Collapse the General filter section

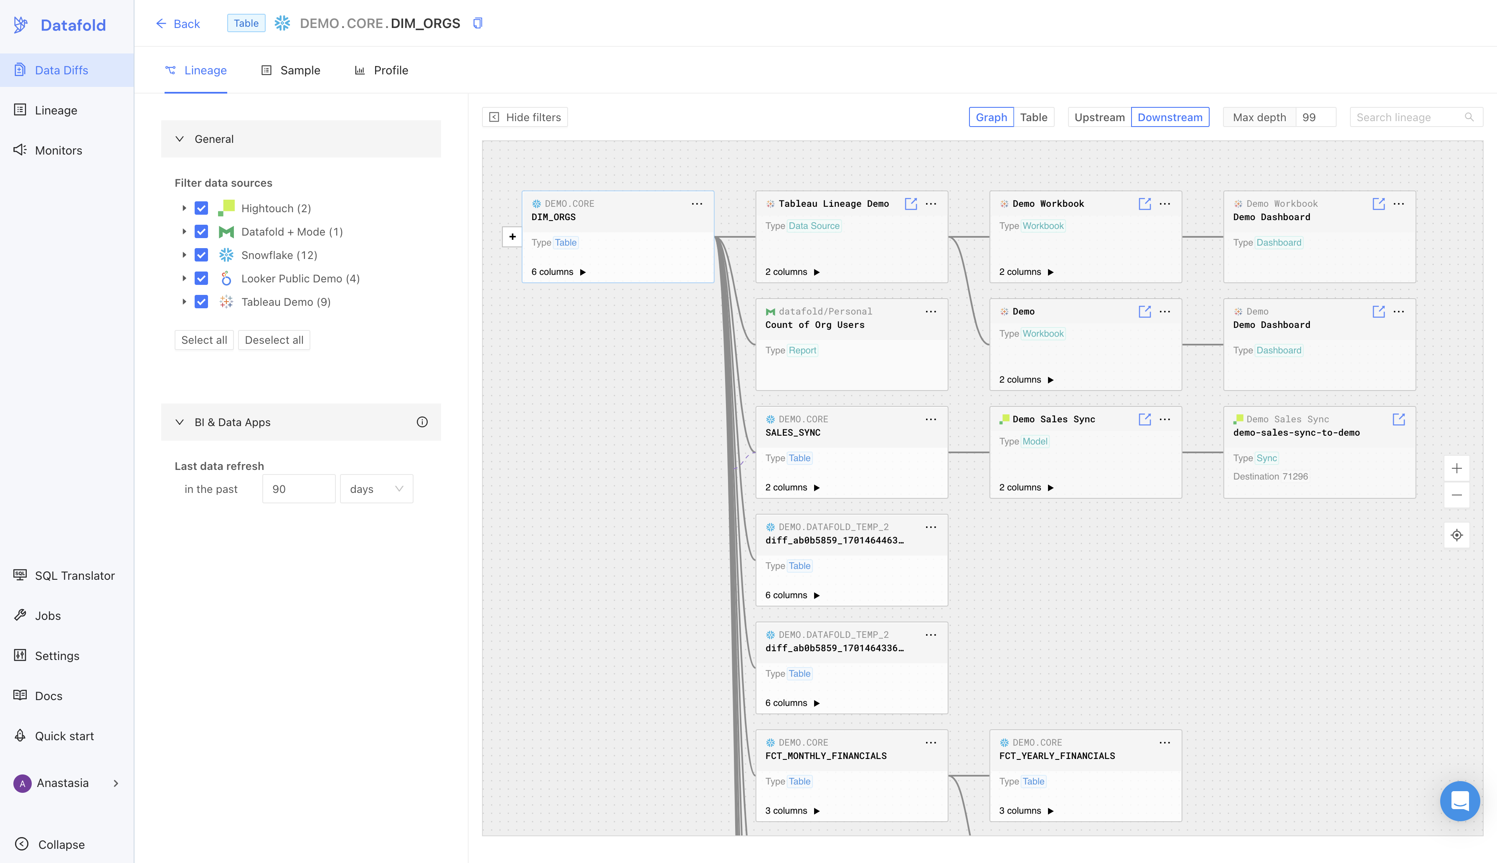(x=300, y=139)
